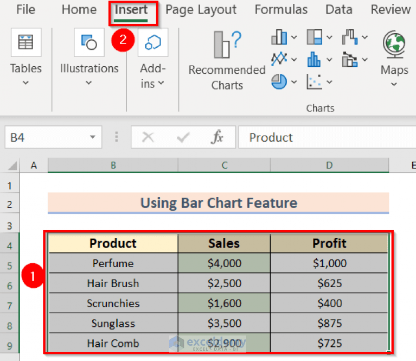Screen dimensions: 416x361
Task: Expand the Illustrations dropdown chevron
Action: point(89,83)
